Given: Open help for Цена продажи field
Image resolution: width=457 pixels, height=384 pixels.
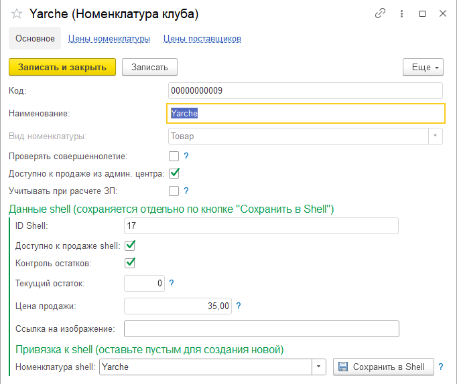Looking at the screenshot, I should pos(239,306).
